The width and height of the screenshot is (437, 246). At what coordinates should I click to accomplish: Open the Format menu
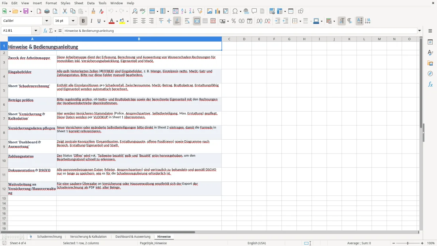pyautogui.click(x=51, y=3)
